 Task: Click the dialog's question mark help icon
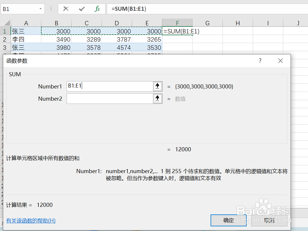click(x=260, y=61)
